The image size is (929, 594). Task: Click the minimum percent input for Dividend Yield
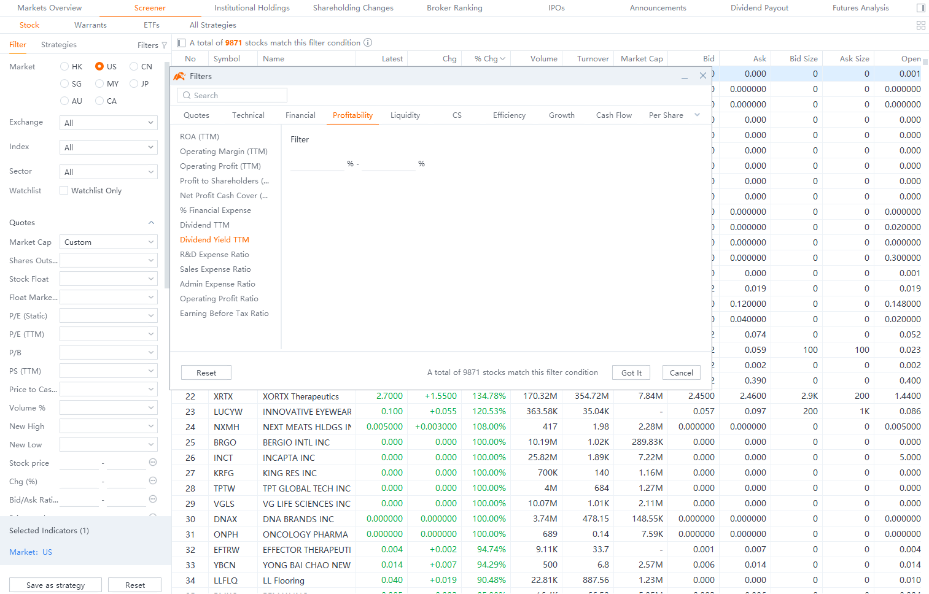point(317,164)
